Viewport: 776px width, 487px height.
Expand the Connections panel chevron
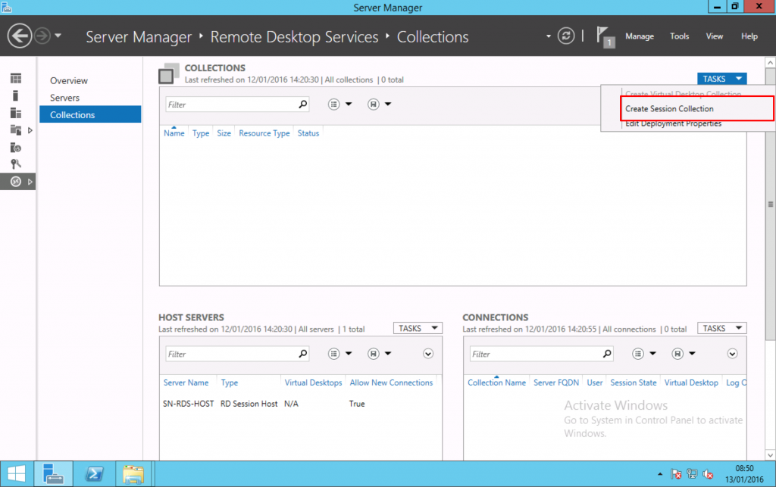732,354
